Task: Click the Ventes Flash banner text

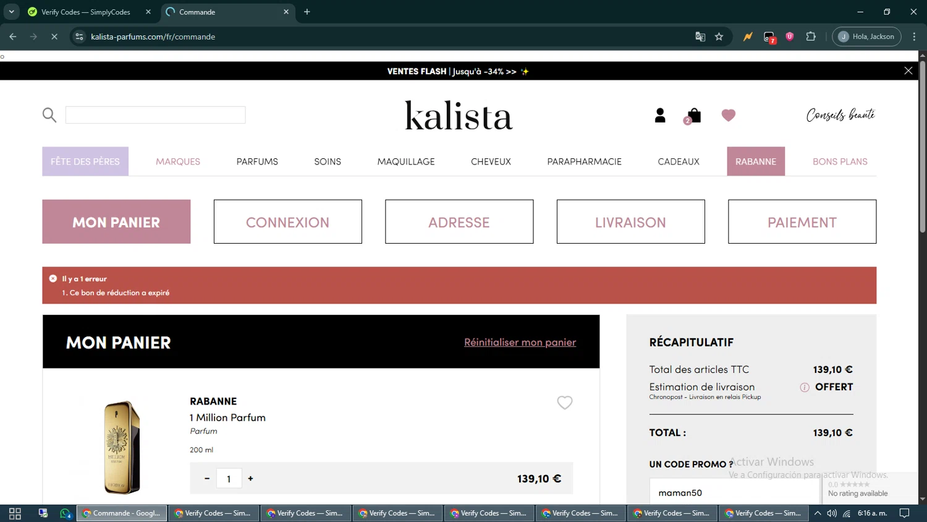Action: [x=458, y=71]
